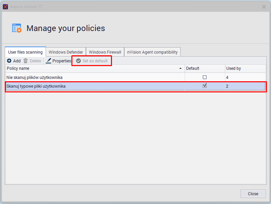Click the Axence nVision logo in title bar
The image size is (271, 204).
[x=5, y=7]
